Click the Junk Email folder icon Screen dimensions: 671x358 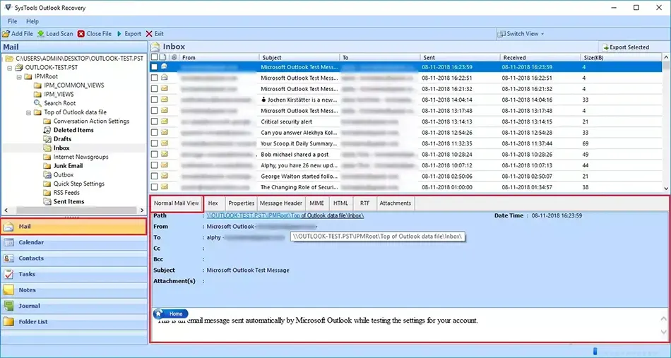47,166
